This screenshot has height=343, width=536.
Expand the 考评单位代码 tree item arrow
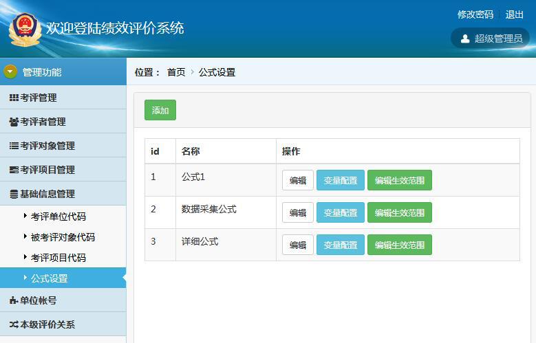[x=25, y=216]
